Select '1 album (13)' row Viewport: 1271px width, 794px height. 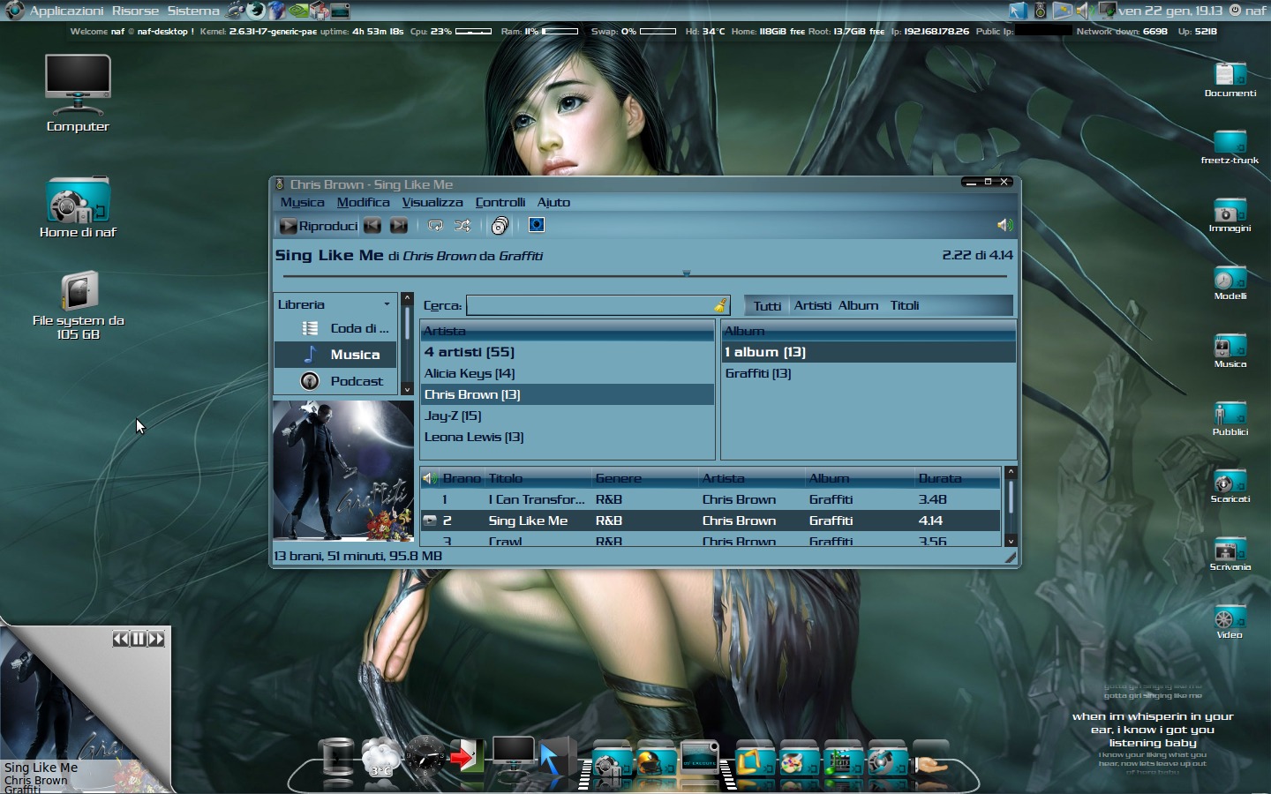tap(869, 352)
